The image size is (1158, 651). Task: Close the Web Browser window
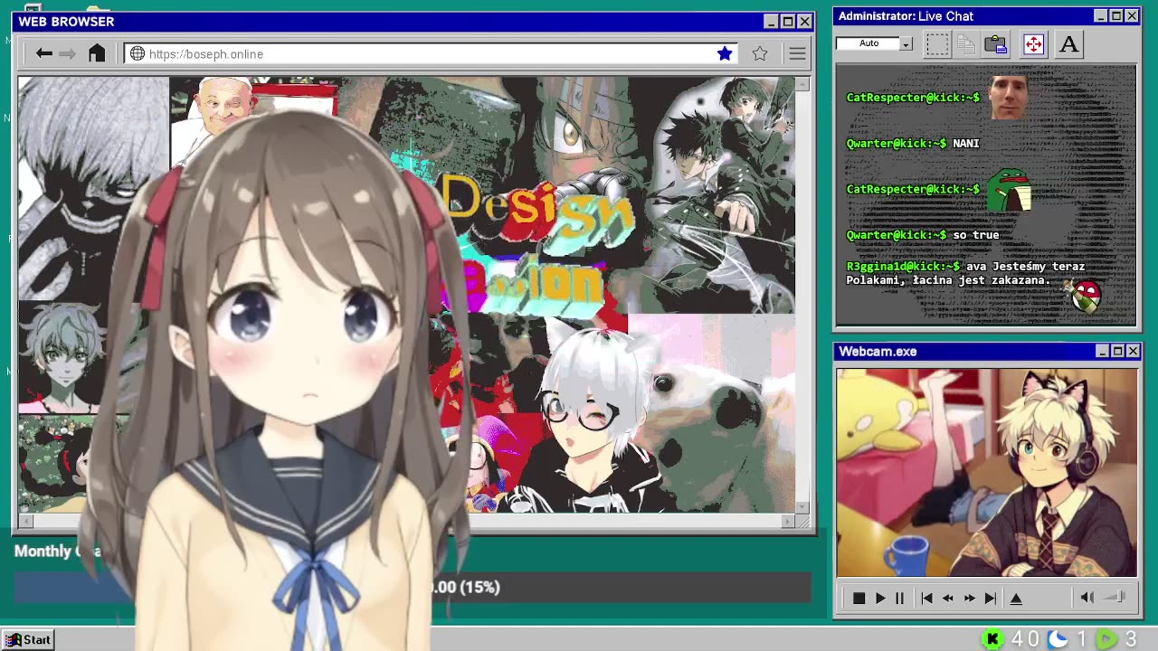pyautogui.click(x=804, y=21)
